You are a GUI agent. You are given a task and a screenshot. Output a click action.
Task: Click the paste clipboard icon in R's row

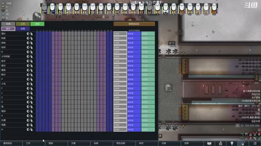point(31,52)
